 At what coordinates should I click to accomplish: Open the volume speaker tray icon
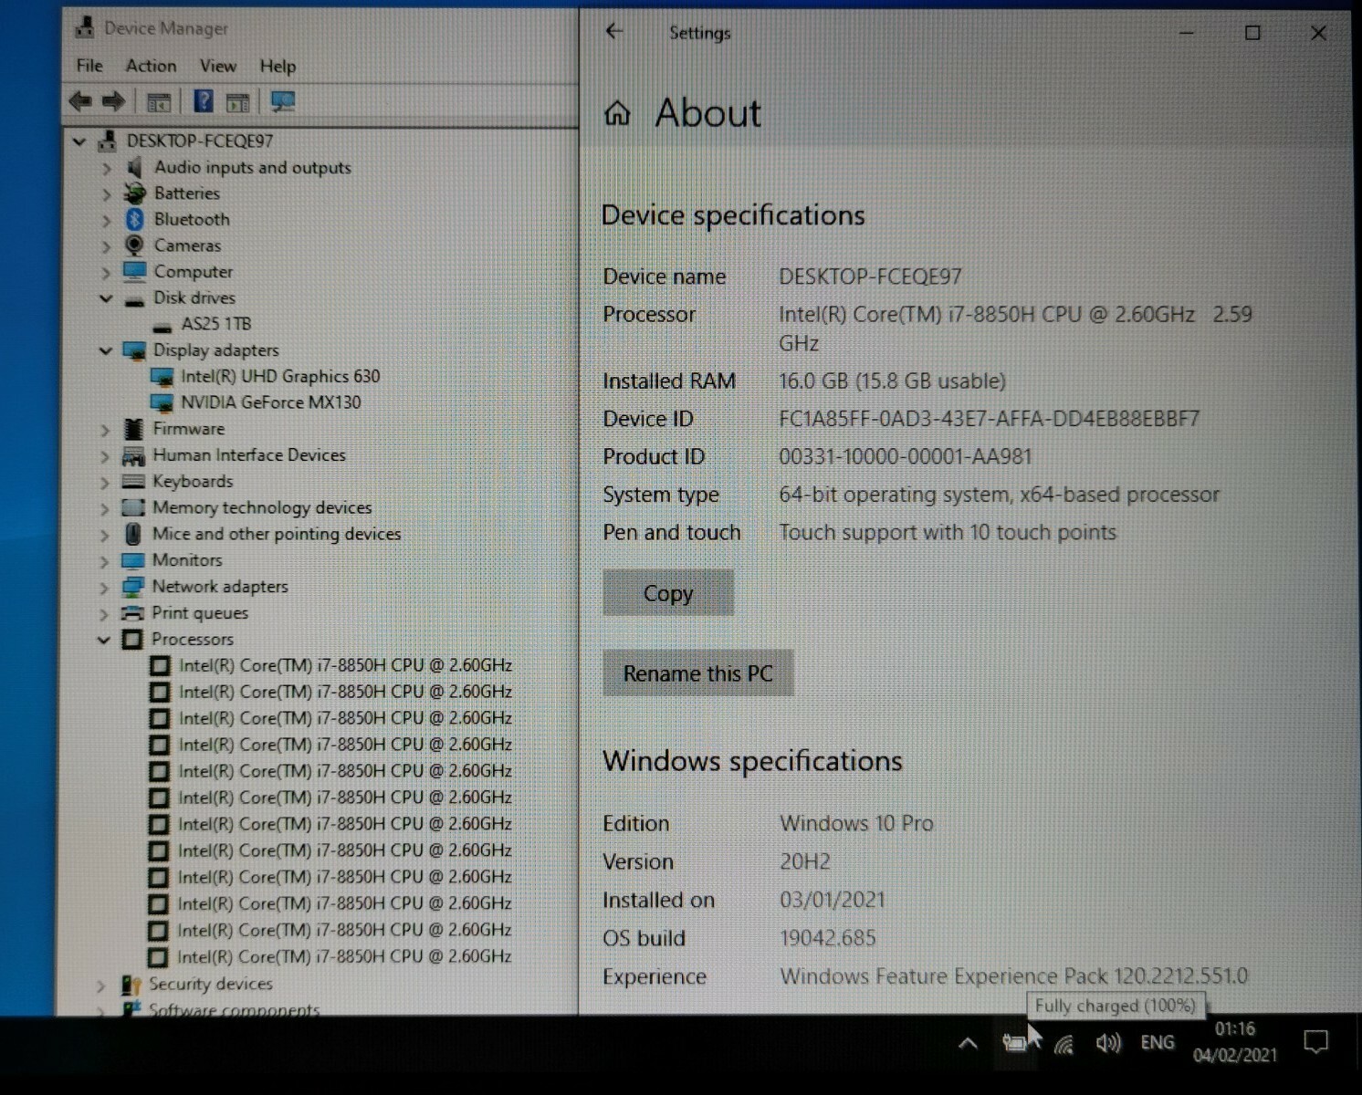[1108, 1042]
